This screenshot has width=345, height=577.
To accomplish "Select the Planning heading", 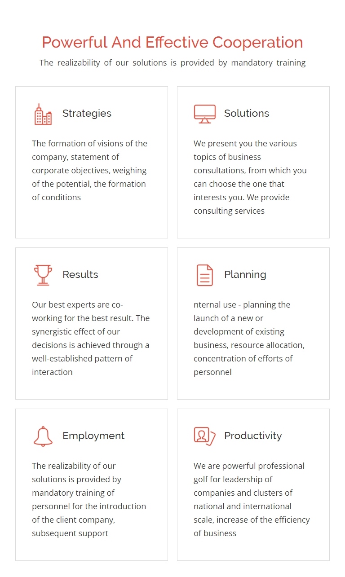I will (245, 275).
